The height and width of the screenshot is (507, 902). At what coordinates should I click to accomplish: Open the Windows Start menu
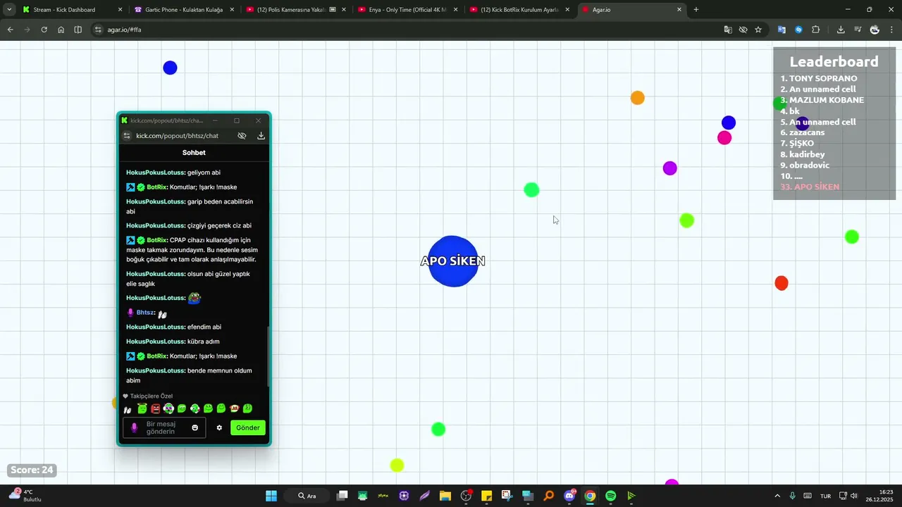tap(271, 496)
